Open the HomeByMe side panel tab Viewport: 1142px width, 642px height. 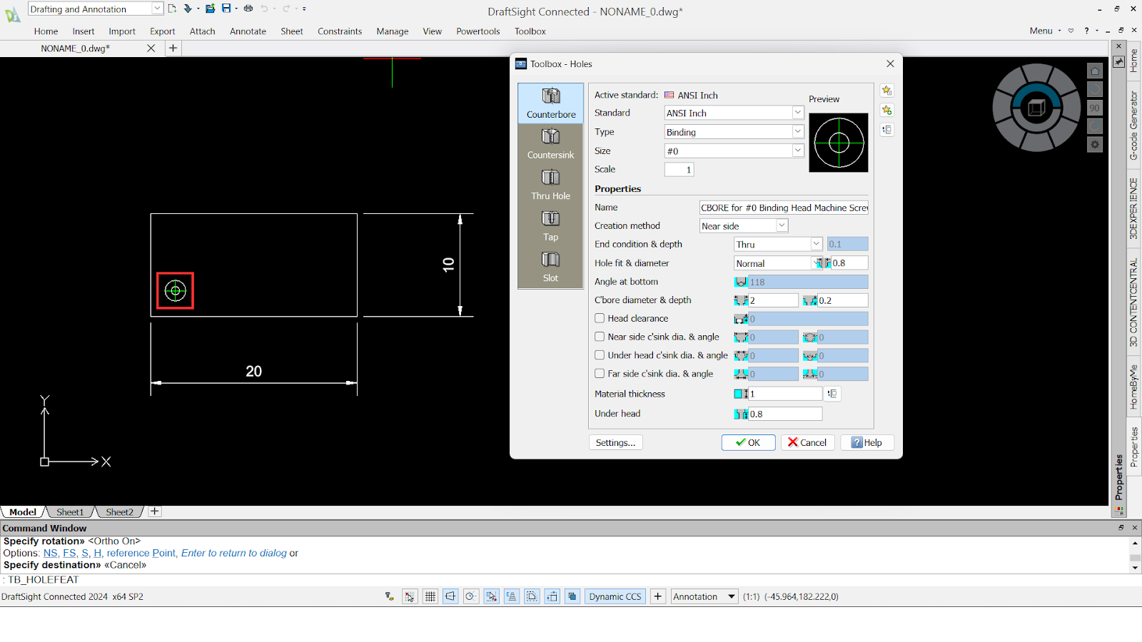[1133, 387]
